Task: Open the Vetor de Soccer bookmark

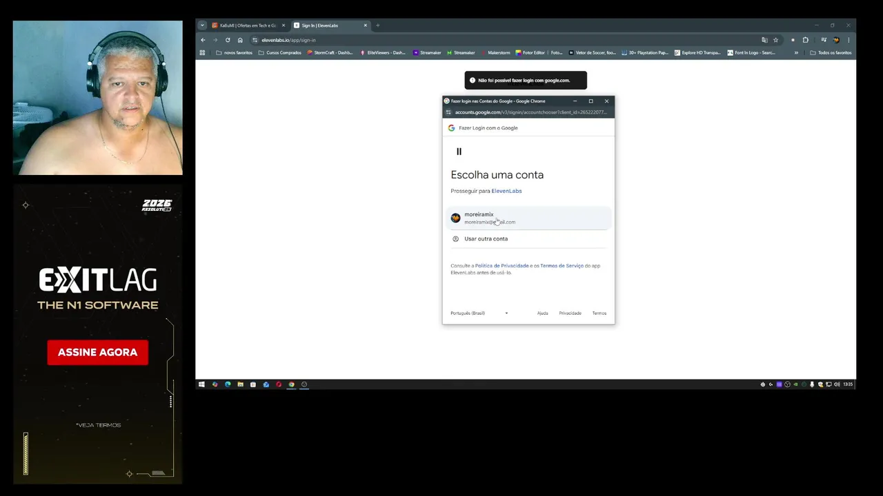Action: (592, 52)
